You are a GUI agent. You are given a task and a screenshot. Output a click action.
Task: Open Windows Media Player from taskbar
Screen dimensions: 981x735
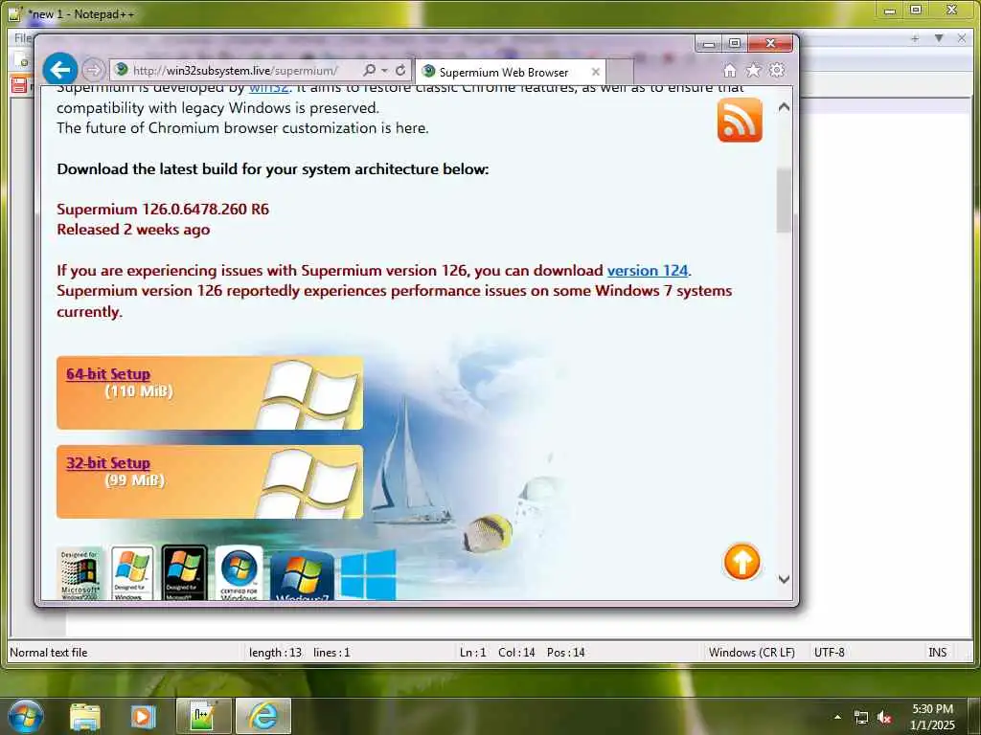tap(144, 717)
